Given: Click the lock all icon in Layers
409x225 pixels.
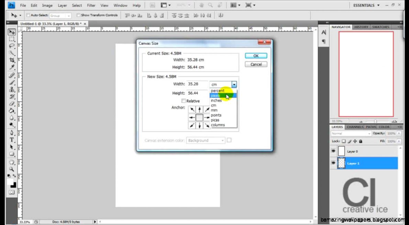Looking at the screenshot, I should (x=361, y=141).
